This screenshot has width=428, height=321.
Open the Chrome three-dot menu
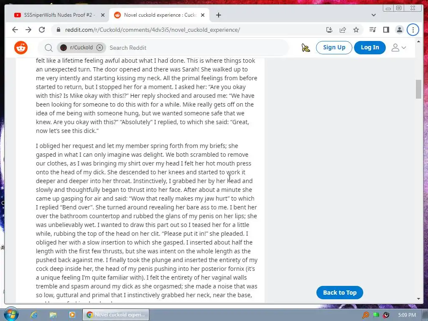pyautogui.click(x=413, y=30)
